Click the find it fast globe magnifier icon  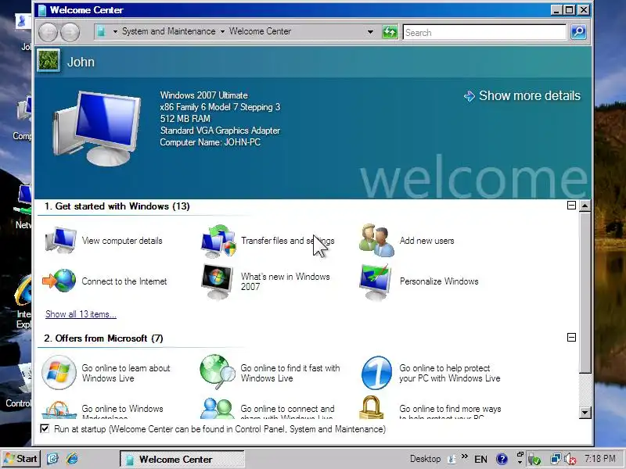pos(218,372)
